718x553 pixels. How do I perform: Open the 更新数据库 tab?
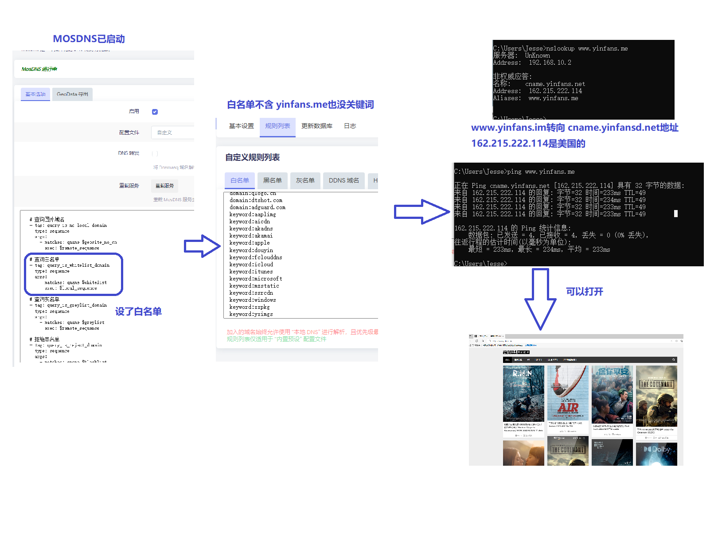(x=316, y=126)
